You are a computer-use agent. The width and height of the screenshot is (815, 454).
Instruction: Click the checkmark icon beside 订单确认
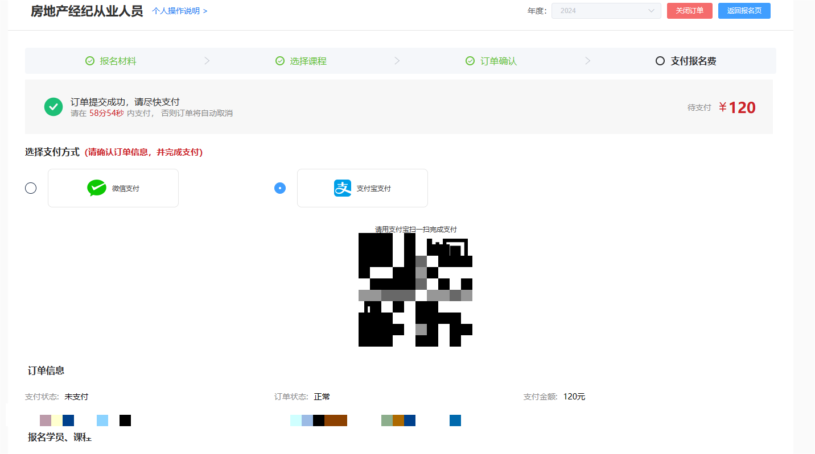pos(470,61)
